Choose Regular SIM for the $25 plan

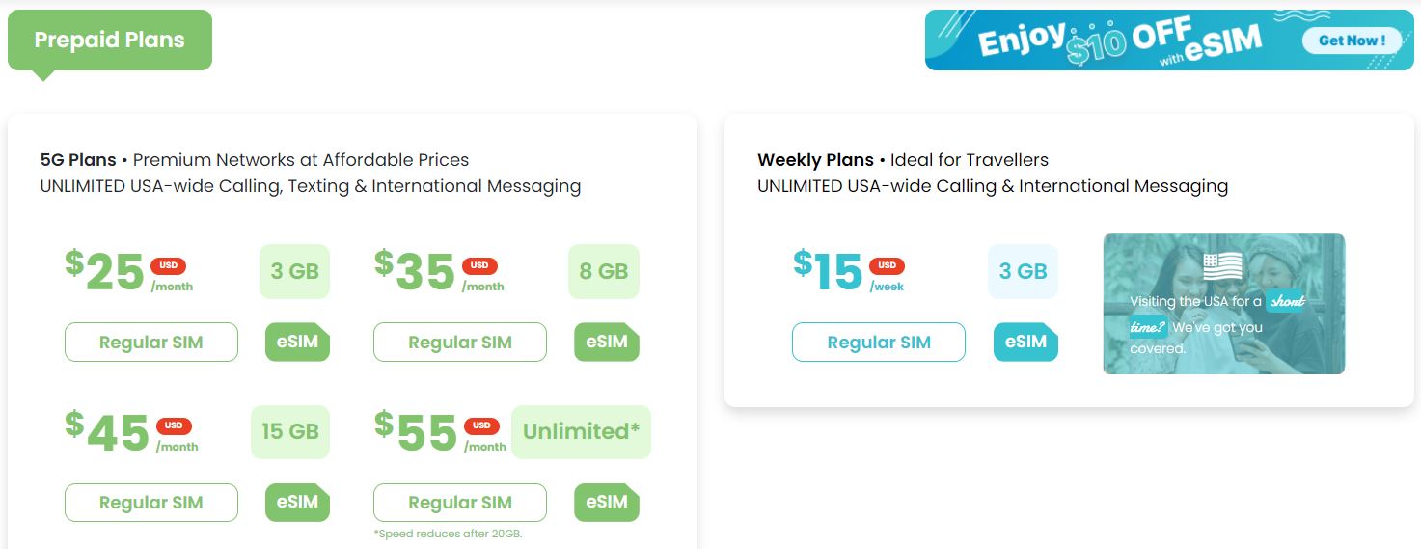point(151,343)
